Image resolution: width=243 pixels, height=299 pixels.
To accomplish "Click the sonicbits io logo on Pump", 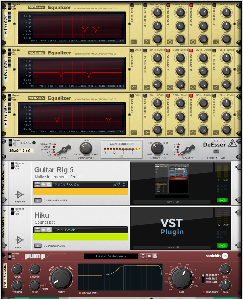I will (x=217, y=256).
